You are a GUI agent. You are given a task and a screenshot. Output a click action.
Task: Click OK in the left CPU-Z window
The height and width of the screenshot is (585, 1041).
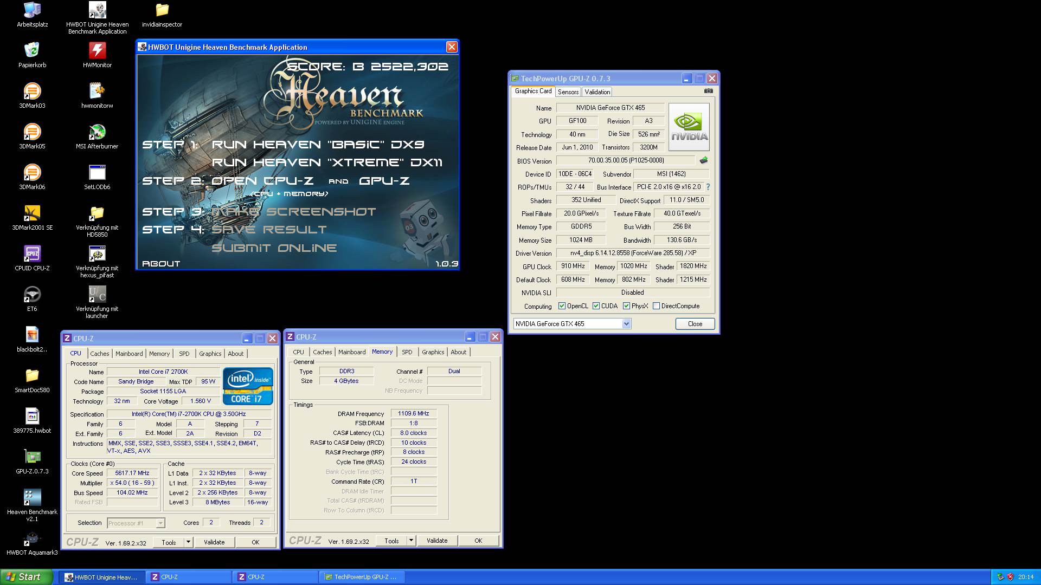pos(255,542)
